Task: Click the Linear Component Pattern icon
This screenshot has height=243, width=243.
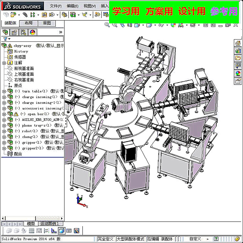Action: 32,15
